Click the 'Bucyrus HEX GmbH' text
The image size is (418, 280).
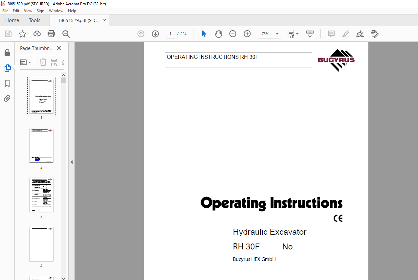click(x=254, y=259)
